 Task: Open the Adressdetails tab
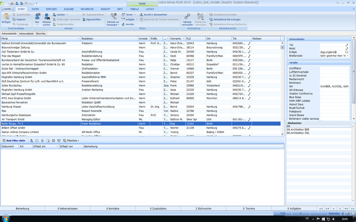point(26,34)
